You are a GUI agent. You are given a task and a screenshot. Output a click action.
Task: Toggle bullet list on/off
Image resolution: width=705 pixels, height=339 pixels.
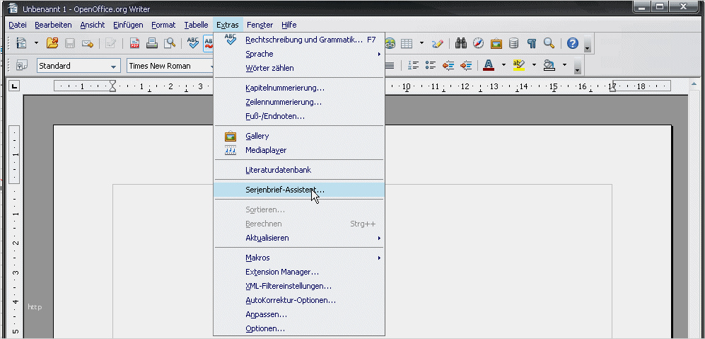[431, 66]
